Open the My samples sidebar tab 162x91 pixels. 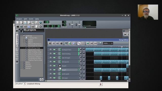click(17, 49)
